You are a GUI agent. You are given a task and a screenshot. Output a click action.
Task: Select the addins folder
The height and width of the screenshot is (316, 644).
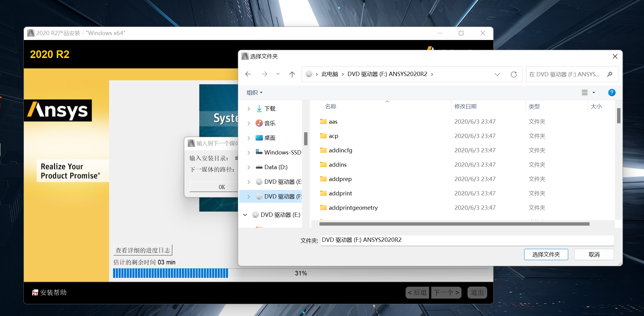pyautogui.click(x=337, y=164)
